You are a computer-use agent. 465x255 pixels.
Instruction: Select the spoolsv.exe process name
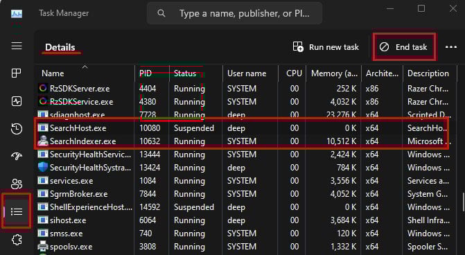tap(71, 247)
